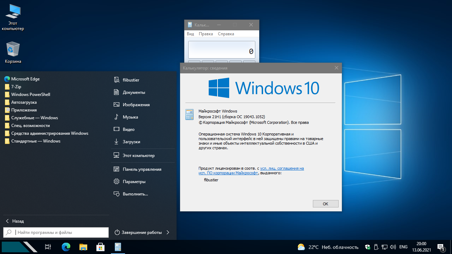This screenshot has height=254, width=452.
Task: Click the Calculator taskbar icon
Action: click(118, 247)
